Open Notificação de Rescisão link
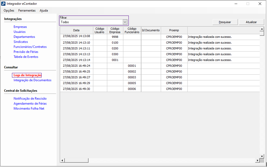The image size is (267, 167). tap(30, 98)
